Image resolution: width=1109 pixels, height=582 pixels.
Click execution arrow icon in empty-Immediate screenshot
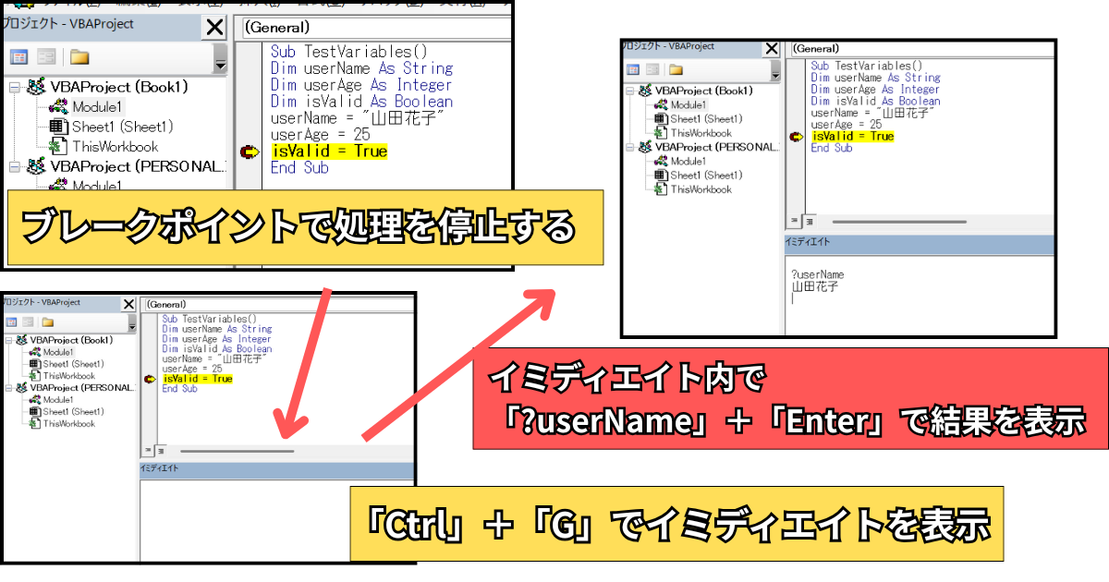coord(149,379)
